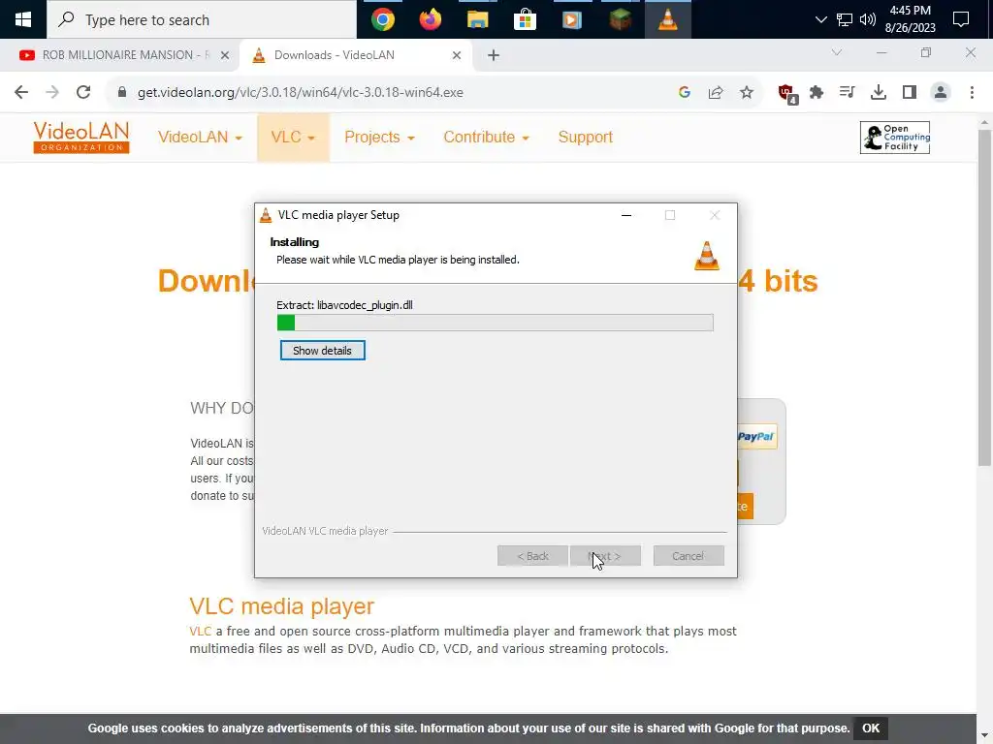Click the PayPal logo on the page

click(x=756, y=437)
